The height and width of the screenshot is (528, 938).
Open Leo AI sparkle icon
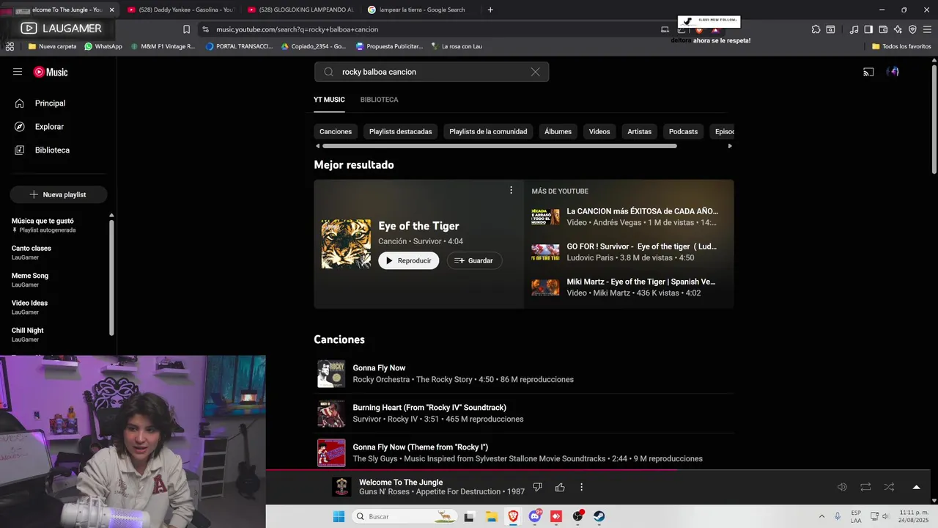point(898,29)
